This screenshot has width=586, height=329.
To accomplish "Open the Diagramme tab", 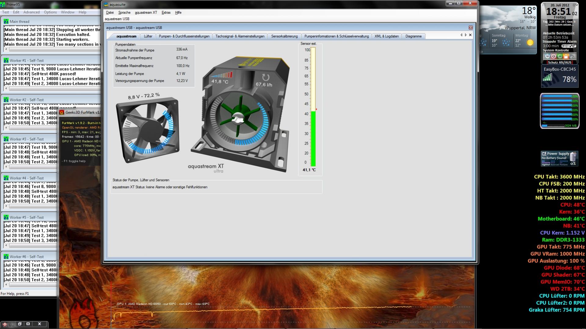I will pos(413,36).
